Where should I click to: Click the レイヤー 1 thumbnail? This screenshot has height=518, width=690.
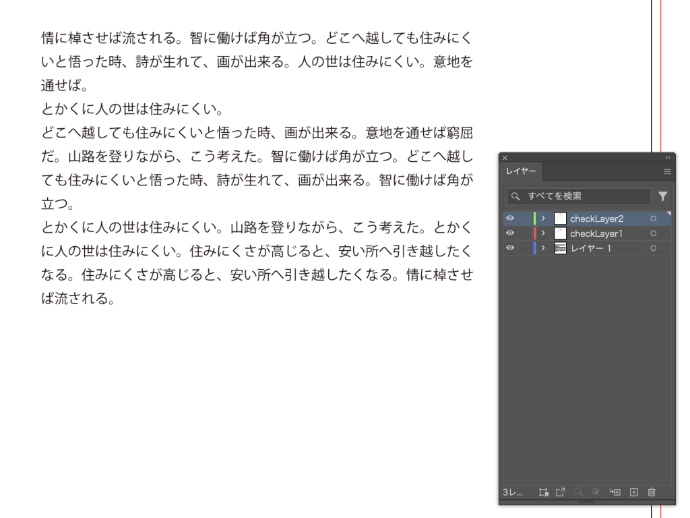[560, 248]
